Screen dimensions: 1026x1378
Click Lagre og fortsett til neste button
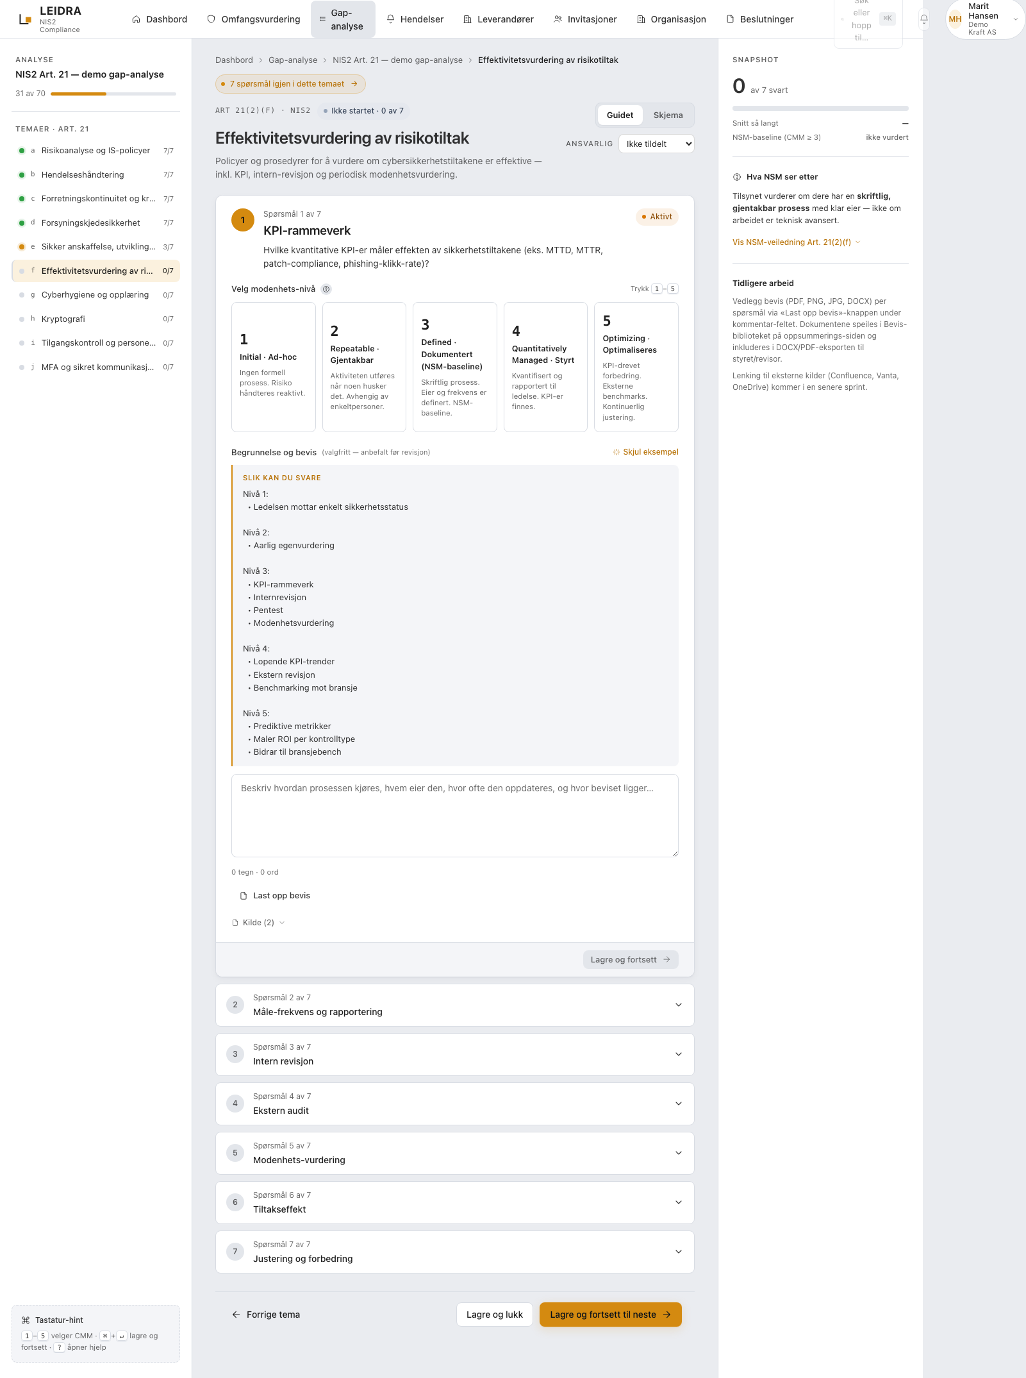click(x=610, y=1315)
